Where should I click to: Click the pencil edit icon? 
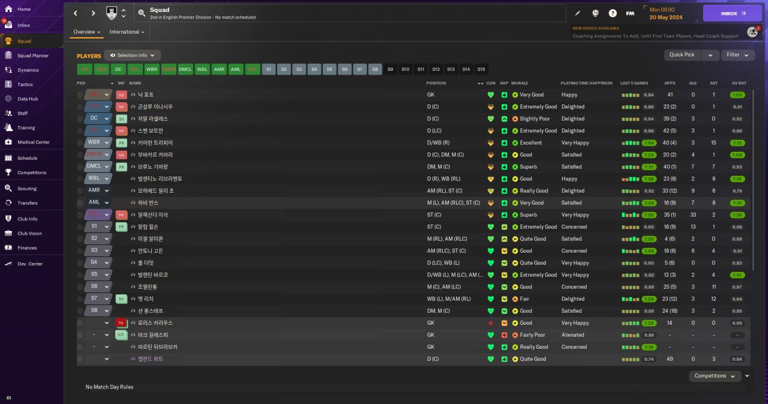point(578,13)
